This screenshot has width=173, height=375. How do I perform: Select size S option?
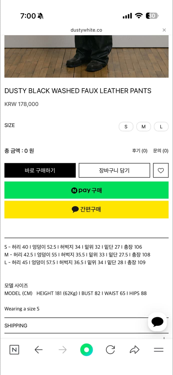[126, 126]
